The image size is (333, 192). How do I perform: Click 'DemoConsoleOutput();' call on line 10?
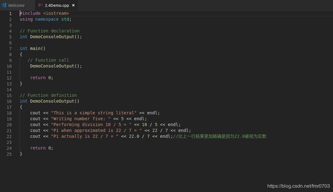(x=56, y=66)
